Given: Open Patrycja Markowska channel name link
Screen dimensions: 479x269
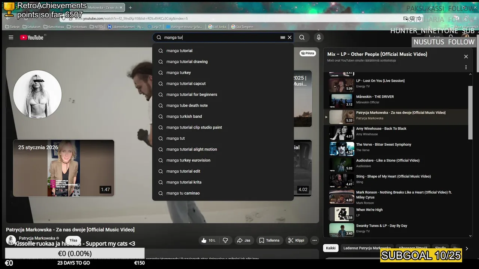Looking at the screenshot, I should click(37, 238).
